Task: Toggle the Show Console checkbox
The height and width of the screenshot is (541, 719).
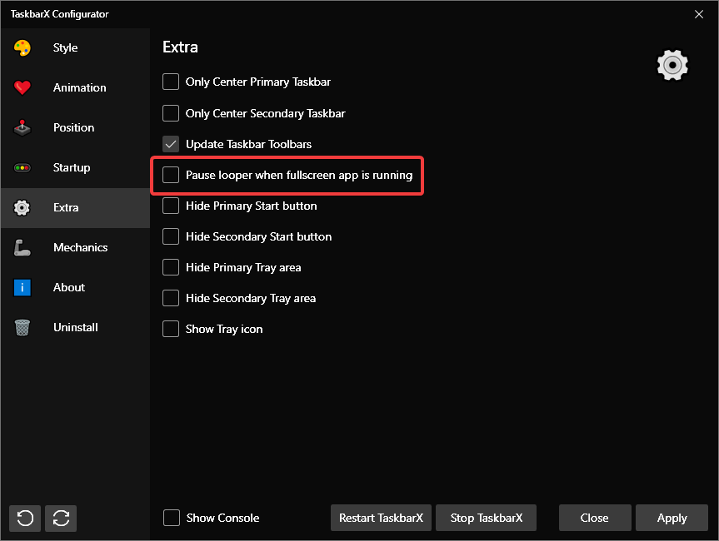Action: click(172, 518)
